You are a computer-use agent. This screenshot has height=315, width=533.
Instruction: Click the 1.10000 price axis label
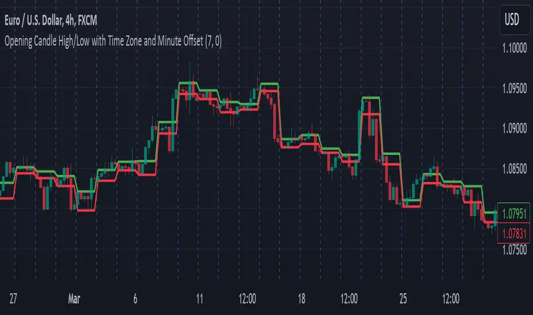pyautogui.click(x=514, y=48)
